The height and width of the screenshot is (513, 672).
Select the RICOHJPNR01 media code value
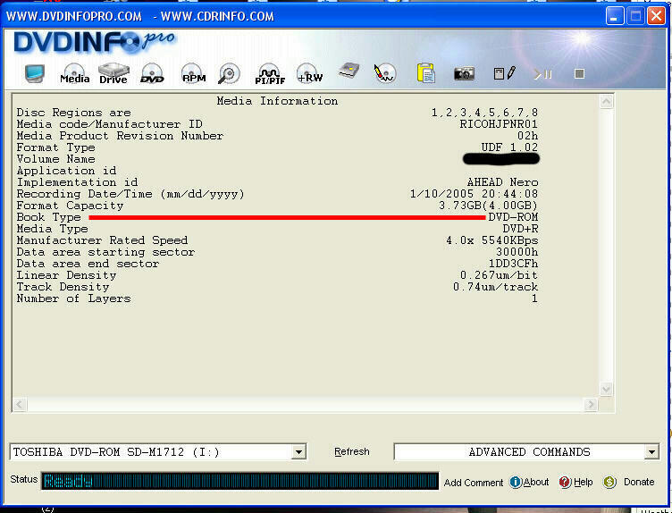click(499, 124)
